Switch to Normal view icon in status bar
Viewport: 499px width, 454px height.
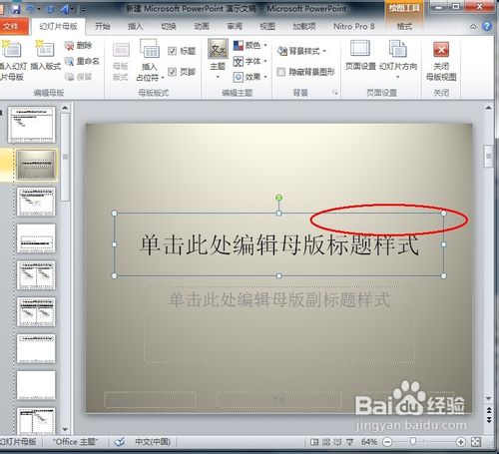[x=314, y=442]
